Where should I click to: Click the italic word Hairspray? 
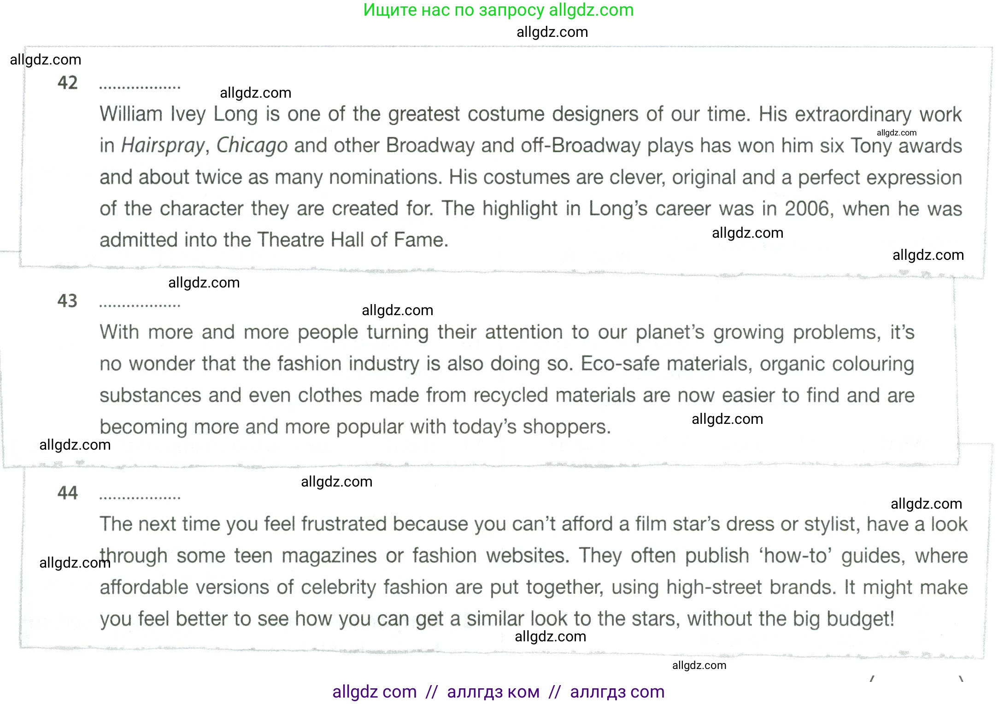163,146
